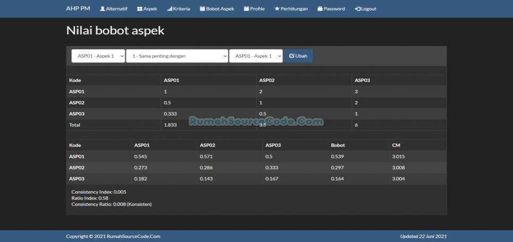Expand the second ASP01 - Aspek 1 dropdown

256,56
